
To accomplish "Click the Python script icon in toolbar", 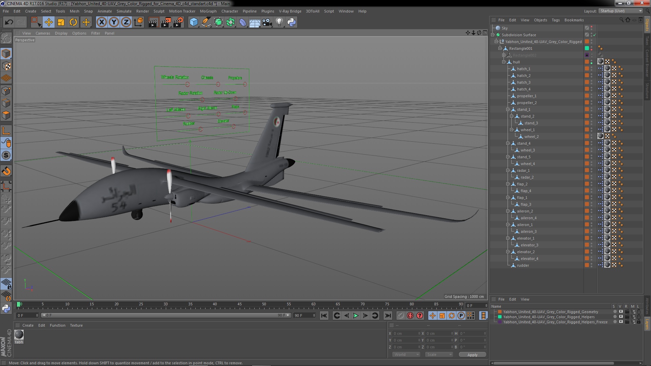I will click(x=292, y=22).
